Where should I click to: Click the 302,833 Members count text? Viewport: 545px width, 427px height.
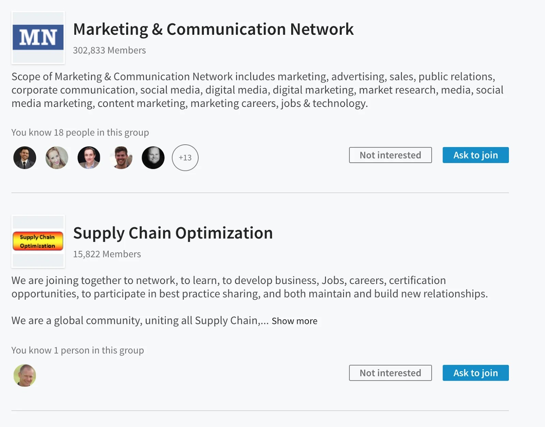[x=109, y=50]
